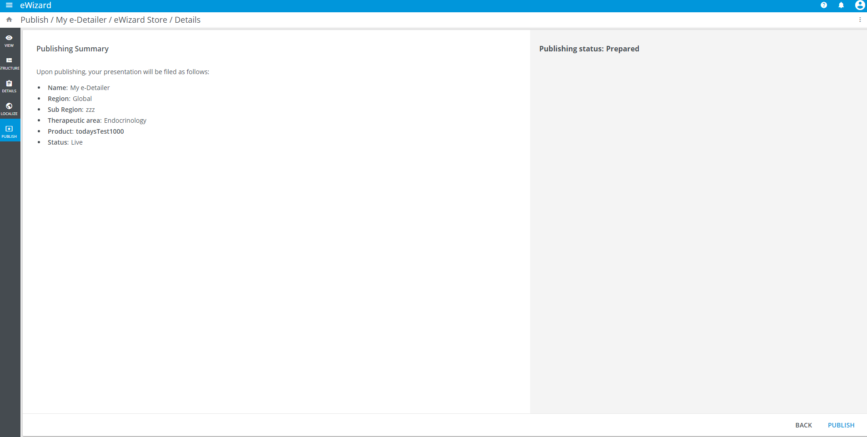Click Publish in the breadcrumb
867x437 pixels.
click(35, 20)
